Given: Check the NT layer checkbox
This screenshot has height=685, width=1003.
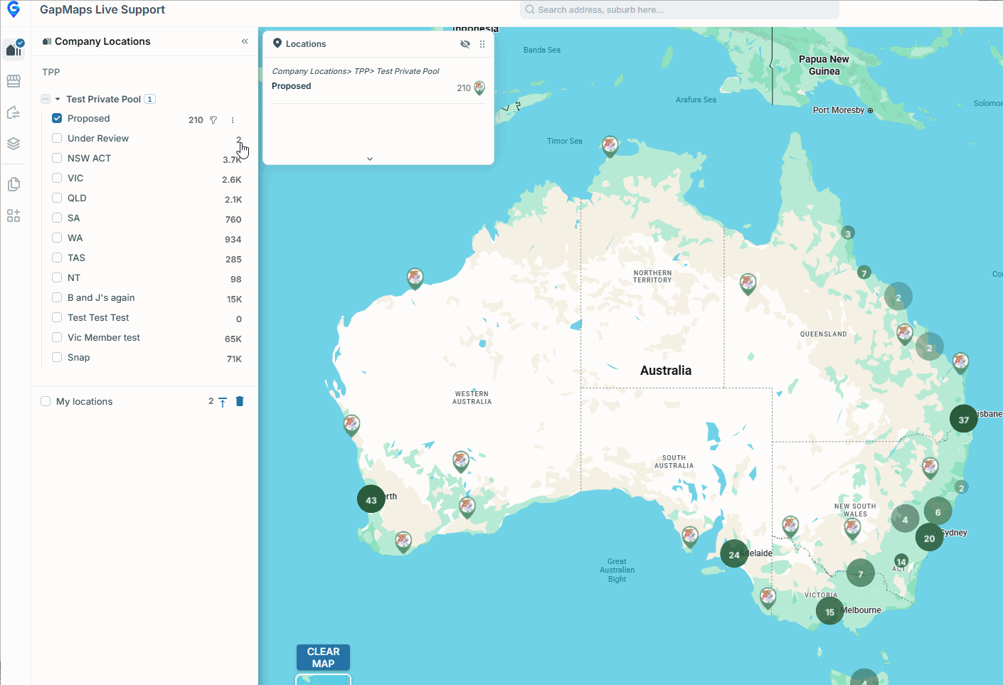Looking at the screenshot, I should (57, 277).
